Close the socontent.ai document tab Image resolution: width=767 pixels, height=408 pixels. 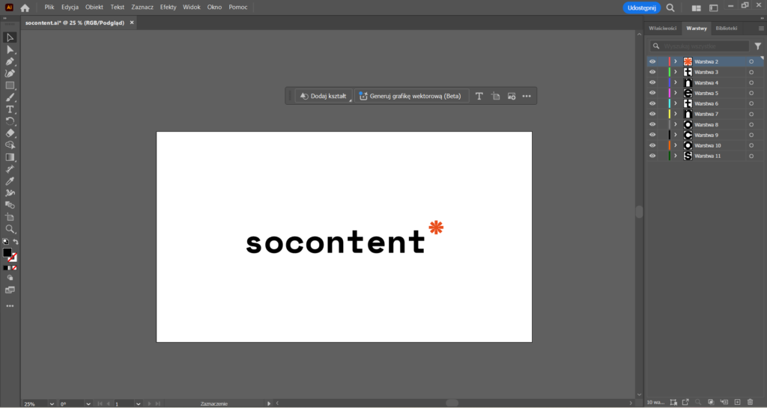132,22
